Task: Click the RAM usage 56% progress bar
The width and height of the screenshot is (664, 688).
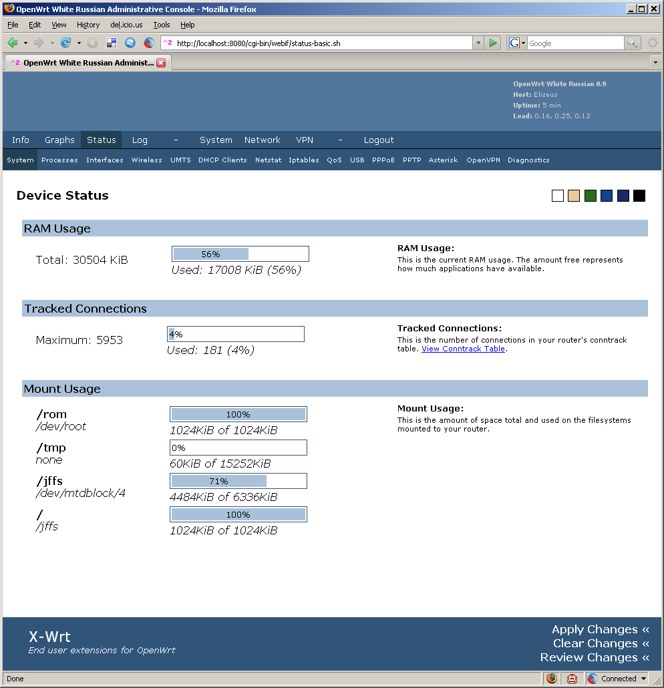Action: pyautogui.click(x=240, y=254)
